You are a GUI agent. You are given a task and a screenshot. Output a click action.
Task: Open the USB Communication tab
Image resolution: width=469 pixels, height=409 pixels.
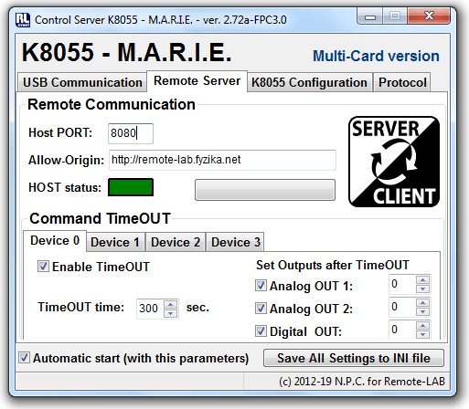[x=82, y=82]
